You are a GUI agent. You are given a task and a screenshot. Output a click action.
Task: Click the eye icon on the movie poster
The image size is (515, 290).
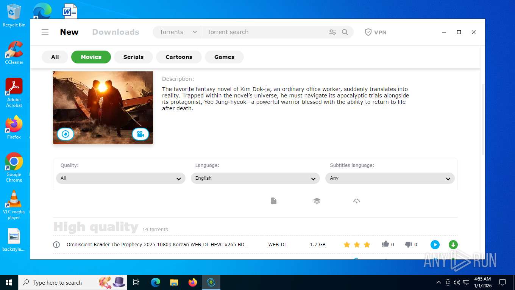(66, 134)
